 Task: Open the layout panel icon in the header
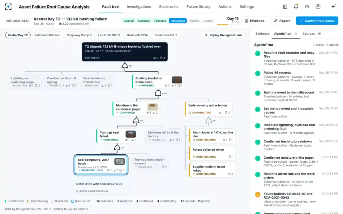pyautogui.click(x=285, y=7)
